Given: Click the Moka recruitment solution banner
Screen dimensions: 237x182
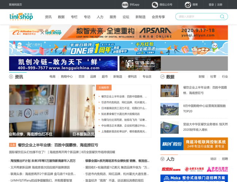Looking at the screenshot, I should 194,178.
